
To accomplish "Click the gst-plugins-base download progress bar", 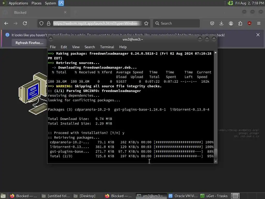I will click(x=178, y=151).
